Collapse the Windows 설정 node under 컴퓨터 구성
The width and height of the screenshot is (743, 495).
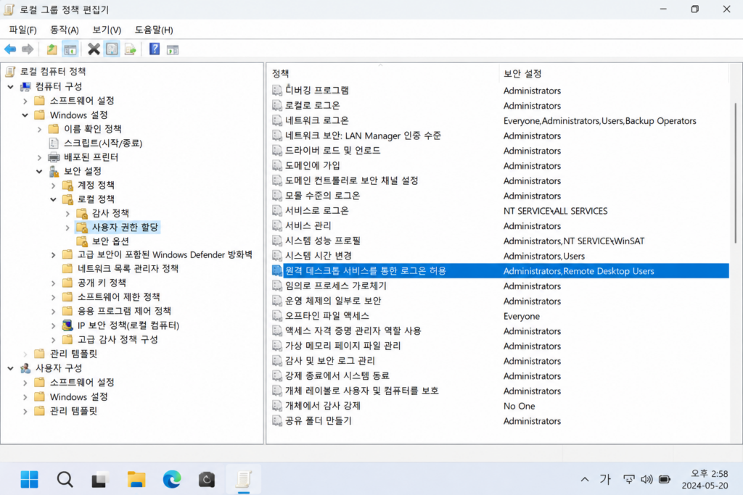tap(25, 115)
